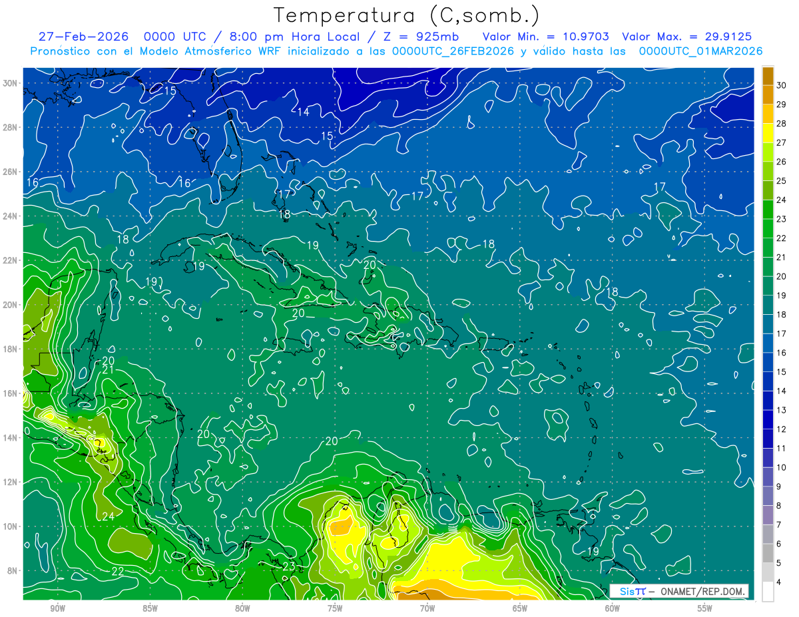Click the color bar scale label 28
Viewport: 799px width, 617px height.
[x=782, y=123]
